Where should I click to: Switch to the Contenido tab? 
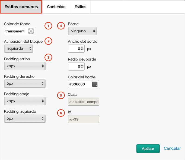pyautogui.click(x=56, y=7)
